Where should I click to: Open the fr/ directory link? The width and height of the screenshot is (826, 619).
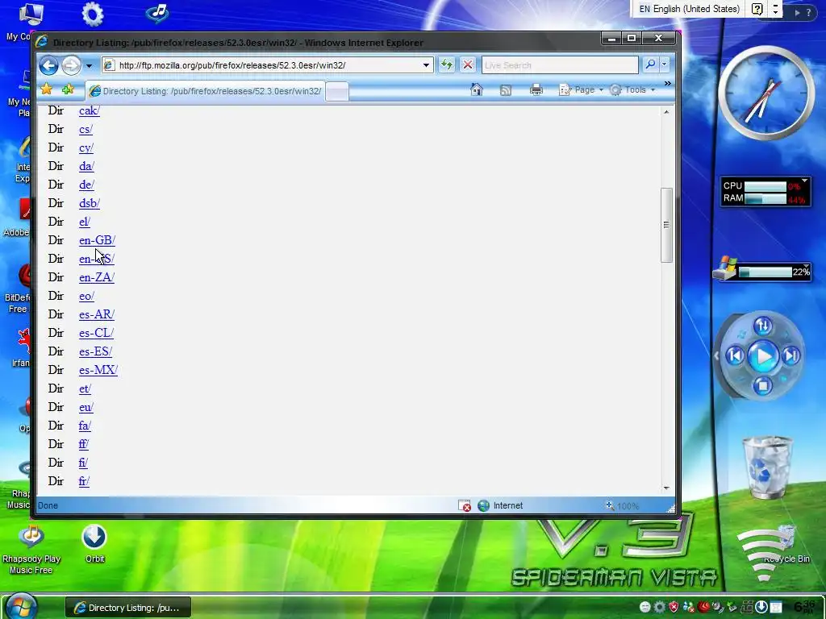[84, 481]
